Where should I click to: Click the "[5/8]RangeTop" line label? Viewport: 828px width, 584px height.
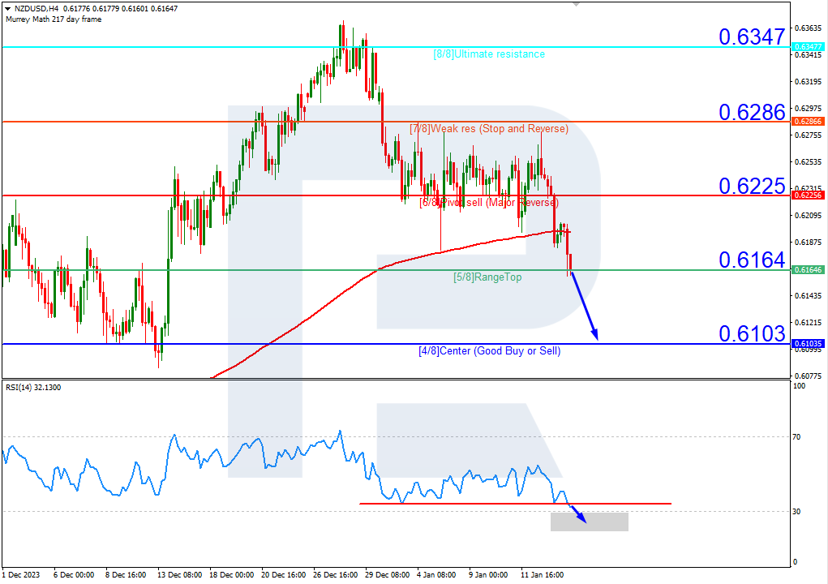click(x=487, y=277)
